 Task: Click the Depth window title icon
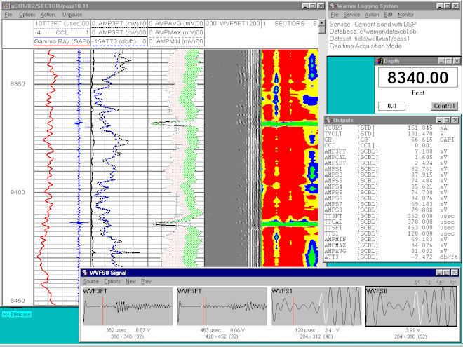point(380,62)
